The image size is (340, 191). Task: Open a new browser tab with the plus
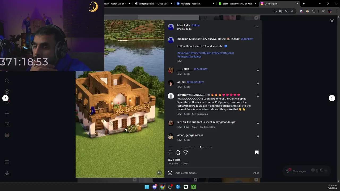[x=304, y=4]
